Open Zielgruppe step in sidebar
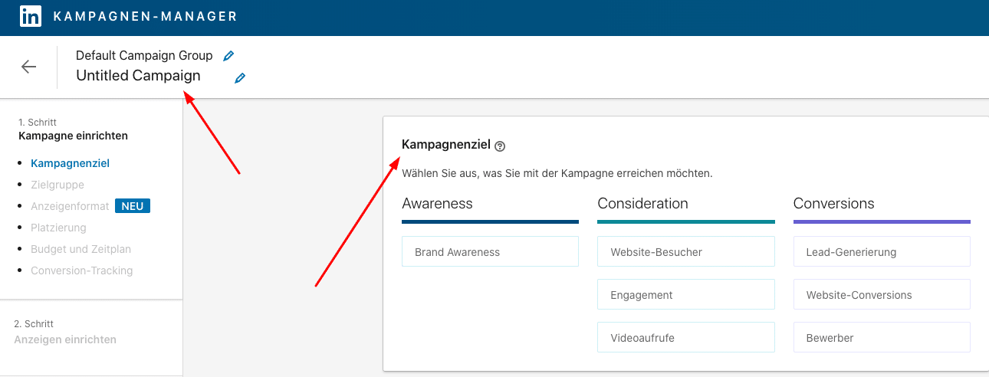Image resolution: width=989 pixels, height=377 pixels. pos(58,185)
